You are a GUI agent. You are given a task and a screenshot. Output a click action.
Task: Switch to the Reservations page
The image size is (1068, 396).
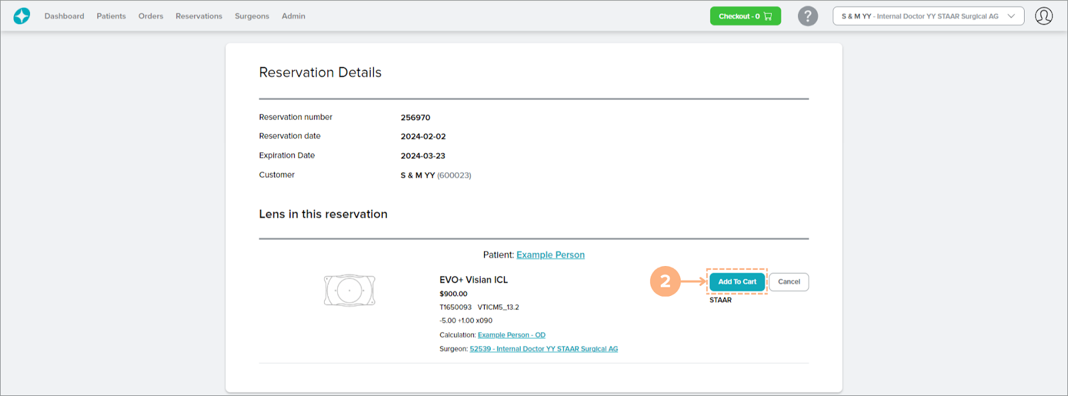(x=199, y=16)
